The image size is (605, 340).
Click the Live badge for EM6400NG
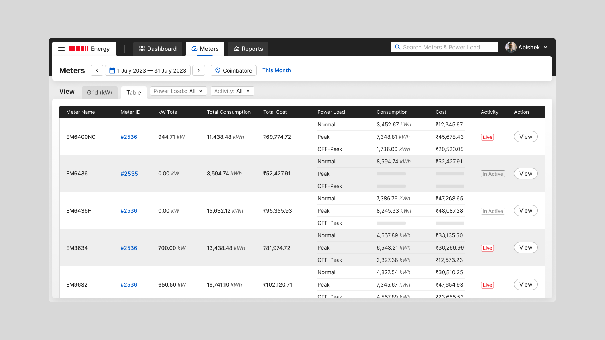[x=487, y=137]
